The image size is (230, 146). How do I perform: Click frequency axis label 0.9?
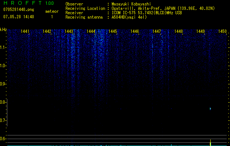(x=3, y=84)
